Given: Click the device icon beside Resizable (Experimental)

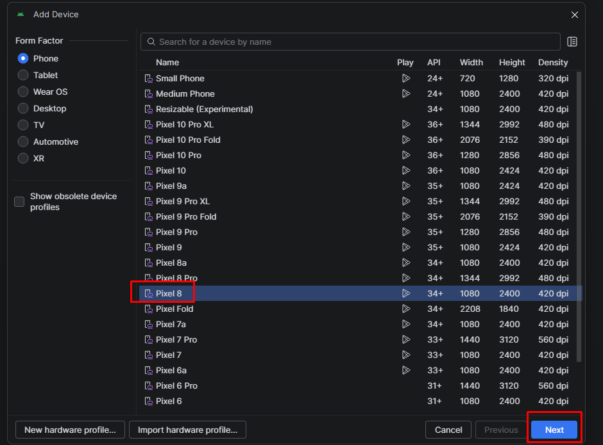Looking at the screenshot, I should coord(149,109).
